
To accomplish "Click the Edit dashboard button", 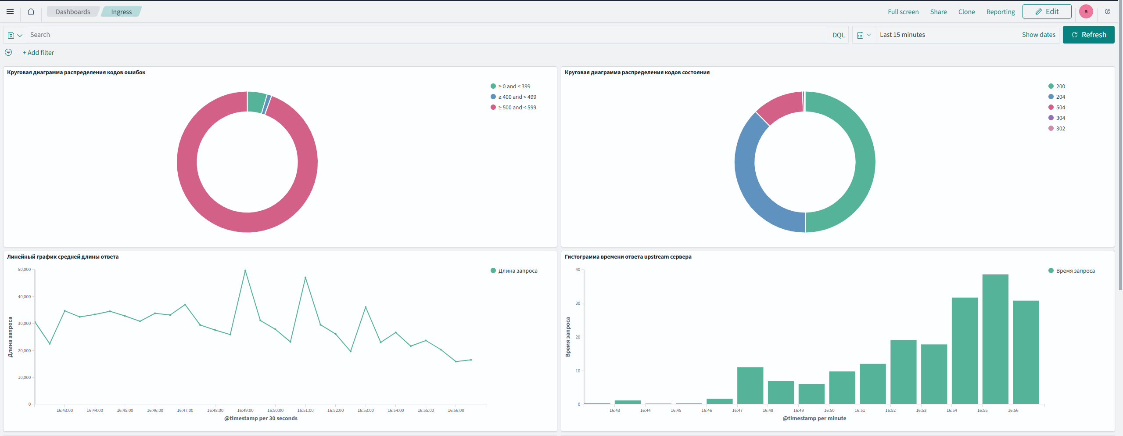I will (x=1047, y=12).
